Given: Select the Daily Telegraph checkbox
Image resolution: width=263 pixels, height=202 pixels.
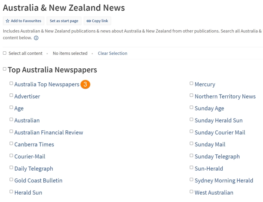Looking at the screenshot, I should tap(11, 168).
